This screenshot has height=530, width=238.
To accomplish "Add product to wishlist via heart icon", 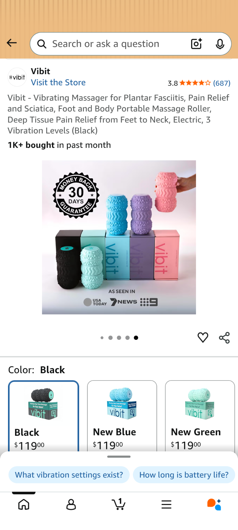I will pyautogui.click(x=203, y=337).
